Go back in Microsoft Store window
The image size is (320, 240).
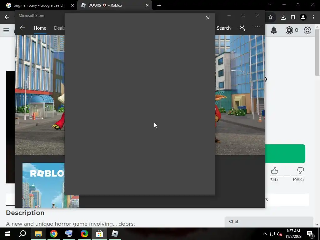point(22,28)
